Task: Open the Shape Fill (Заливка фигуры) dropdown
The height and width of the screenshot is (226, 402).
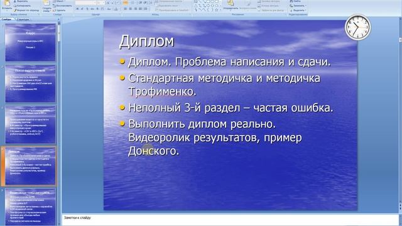Action: [269, 1]
